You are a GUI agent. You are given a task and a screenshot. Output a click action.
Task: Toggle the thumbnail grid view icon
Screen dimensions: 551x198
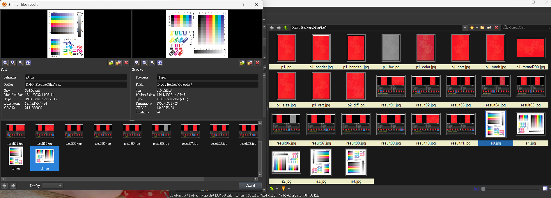545,189
